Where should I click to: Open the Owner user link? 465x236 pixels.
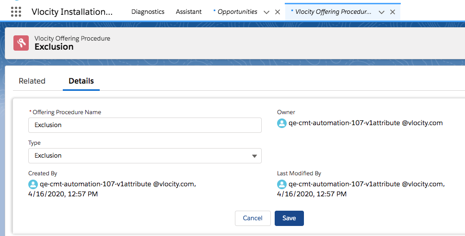[x=366, y=123]
